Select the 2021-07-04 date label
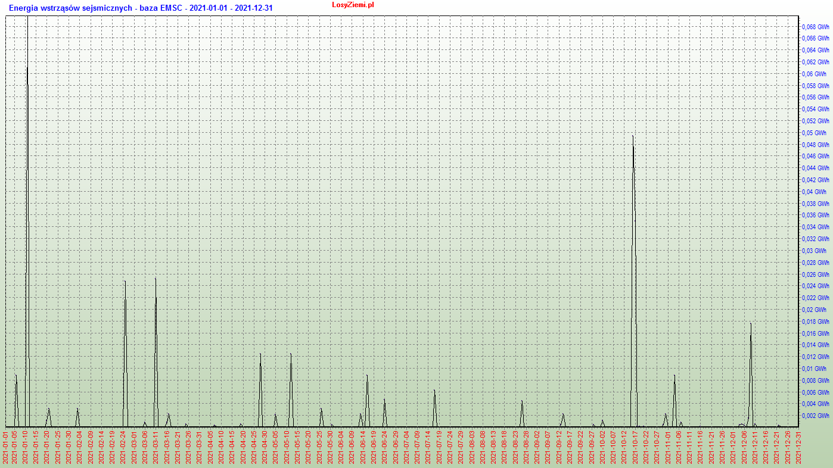This screenshot has width=833, height=468. point(406,447)
